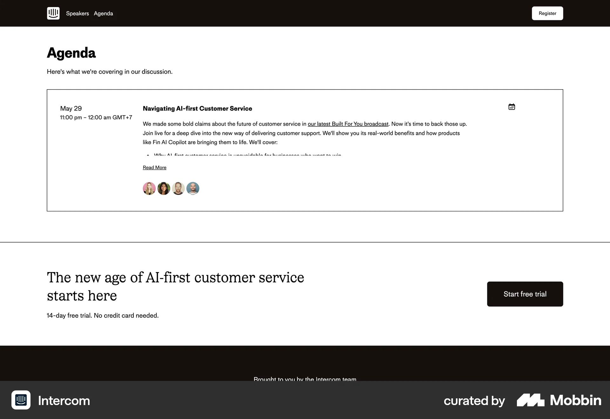This screenshot has width=610, height=419.
Task: Click the Intercom logo in the header
Action: coord(53,13)
